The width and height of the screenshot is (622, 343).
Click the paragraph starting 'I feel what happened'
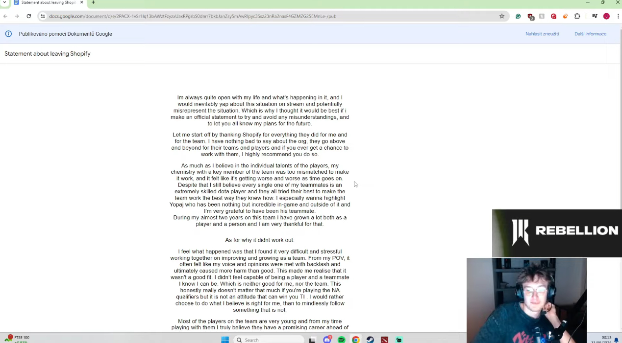coord(260,281)
